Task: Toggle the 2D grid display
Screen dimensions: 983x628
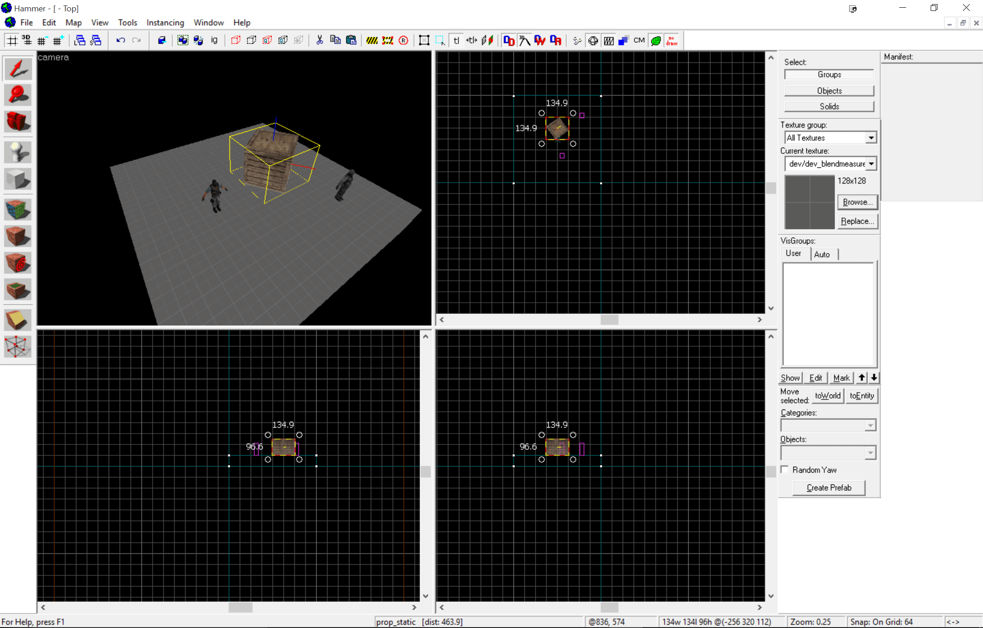Action: [12, 40]
